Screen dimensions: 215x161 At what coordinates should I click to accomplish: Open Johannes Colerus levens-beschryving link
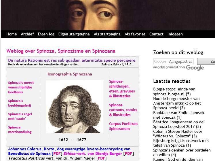click(69, 151)
